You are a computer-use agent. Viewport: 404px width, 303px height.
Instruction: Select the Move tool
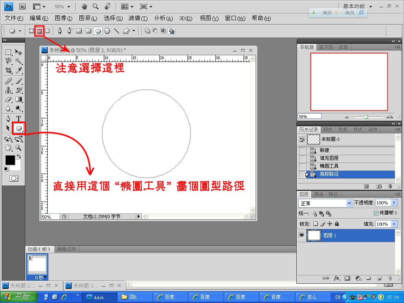click(x=18, y=52)
